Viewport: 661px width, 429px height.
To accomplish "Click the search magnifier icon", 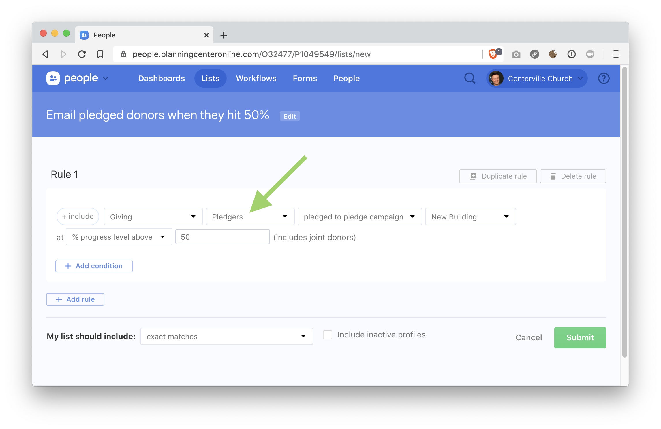I will [x=470, y=78].
